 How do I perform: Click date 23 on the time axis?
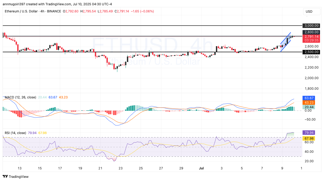point(121,168)
